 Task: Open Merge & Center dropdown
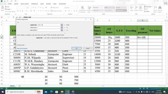point(63,11)
